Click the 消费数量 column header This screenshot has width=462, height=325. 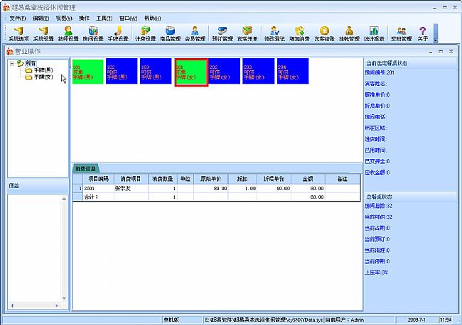point(162,179)
